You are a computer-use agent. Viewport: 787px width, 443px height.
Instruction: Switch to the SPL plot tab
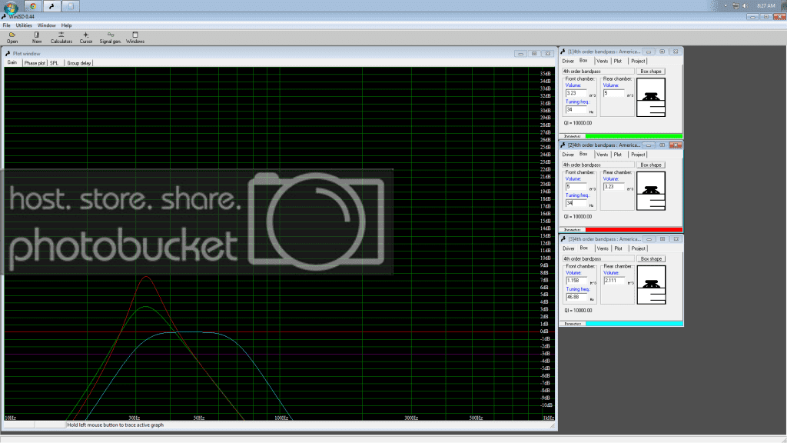(55, 63)
